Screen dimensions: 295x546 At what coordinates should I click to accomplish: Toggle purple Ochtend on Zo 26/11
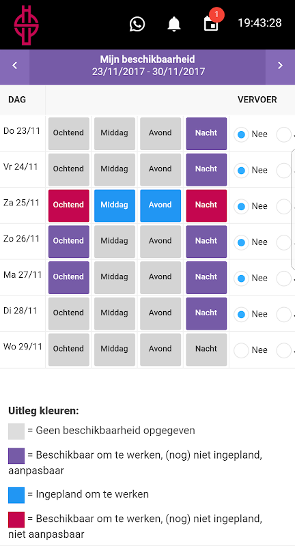tap(68, 242)
